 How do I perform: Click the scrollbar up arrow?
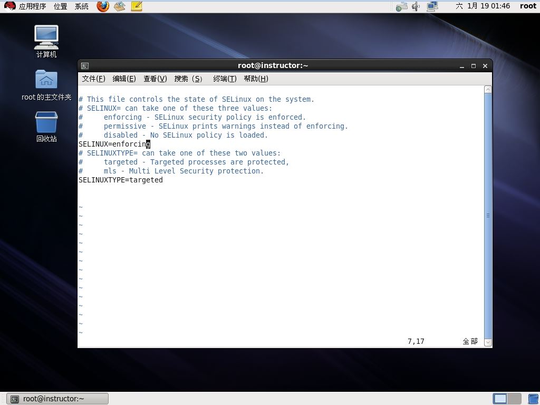click(488, 90)
